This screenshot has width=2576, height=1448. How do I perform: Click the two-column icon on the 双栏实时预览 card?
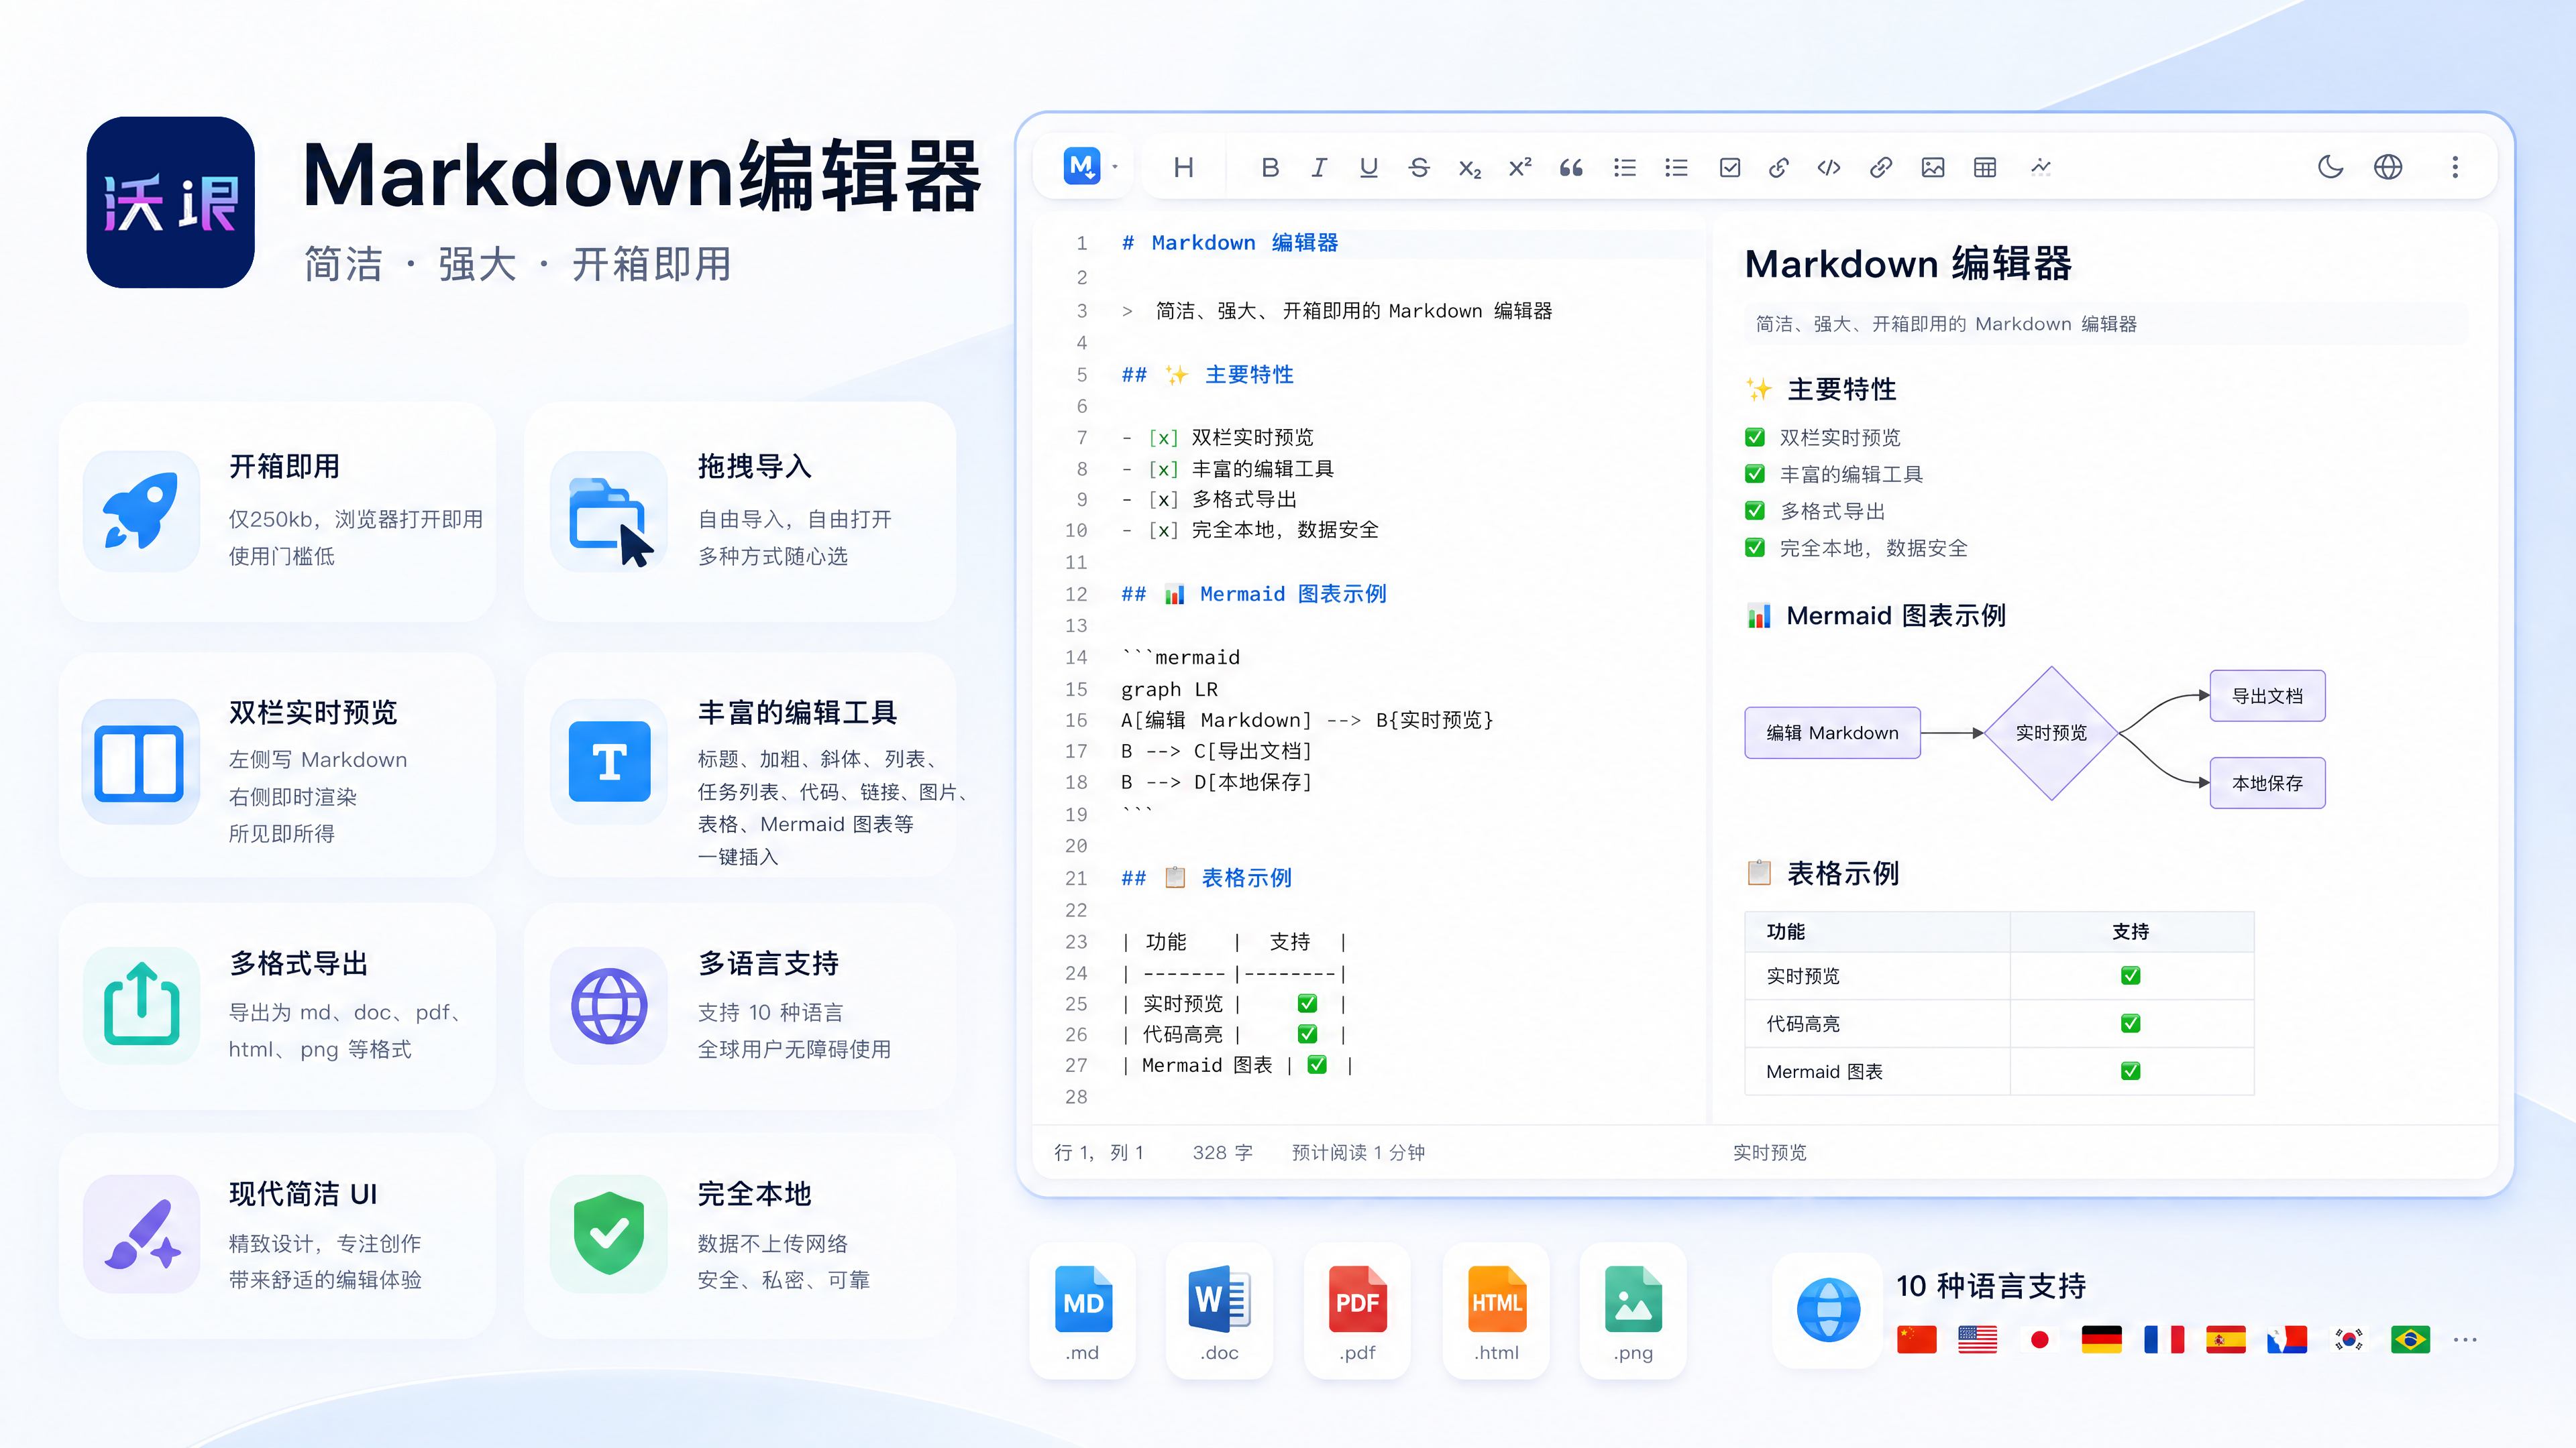(x=139, y=764)
